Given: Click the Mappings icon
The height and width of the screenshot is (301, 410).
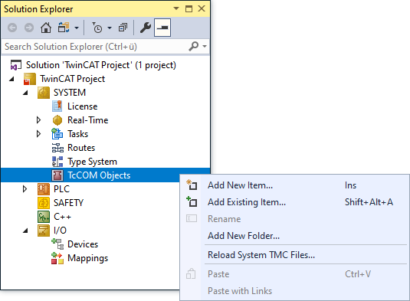Looking at the screenshot, I should 57,258.
